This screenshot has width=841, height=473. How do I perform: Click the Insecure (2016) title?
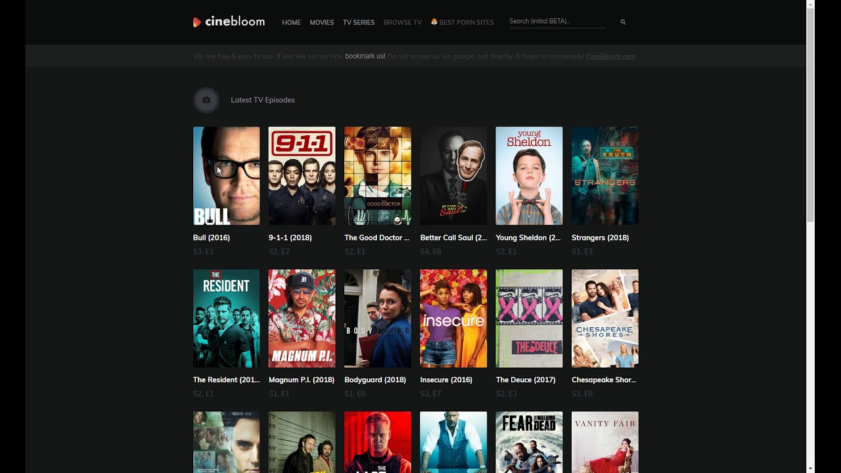(447, 380)
